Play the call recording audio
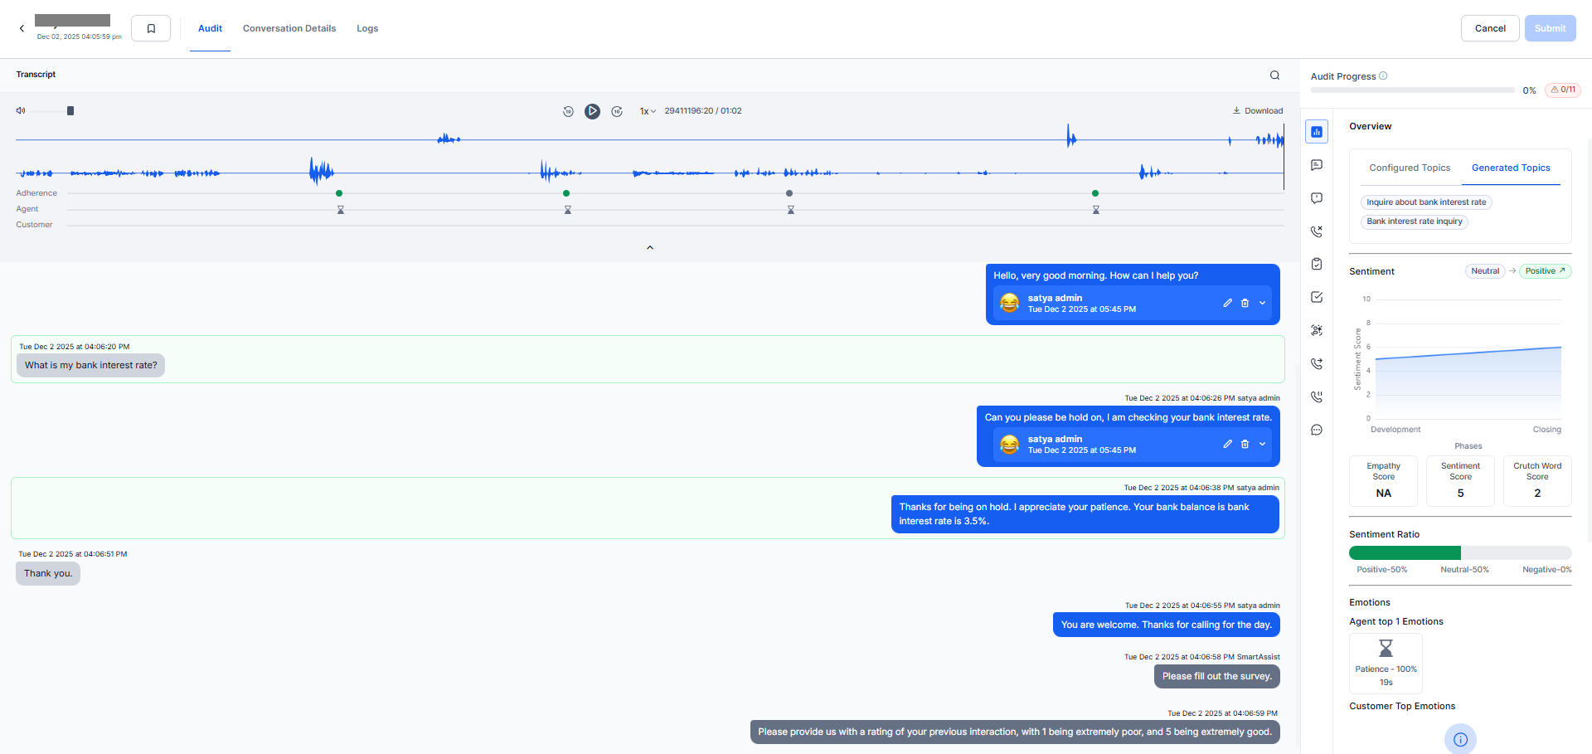Screen dimensions: 1592x754 point(592,111)
